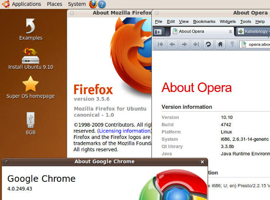Click the About Google Chrome window menu button
270x200 pixels.
pyautogui.click(x=7, y=162)
